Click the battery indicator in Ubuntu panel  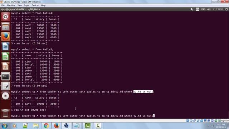(203, 9)
